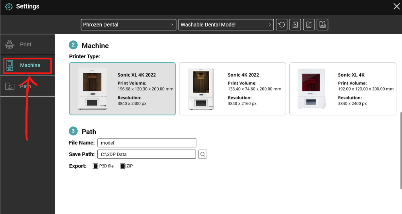This screenshot has width=402, height=214.
Task: Click the export all profiles icon
Action: (322, 25)
